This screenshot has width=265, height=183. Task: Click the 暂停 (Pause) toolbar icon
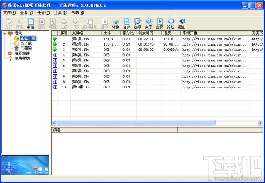click(20, 23)
